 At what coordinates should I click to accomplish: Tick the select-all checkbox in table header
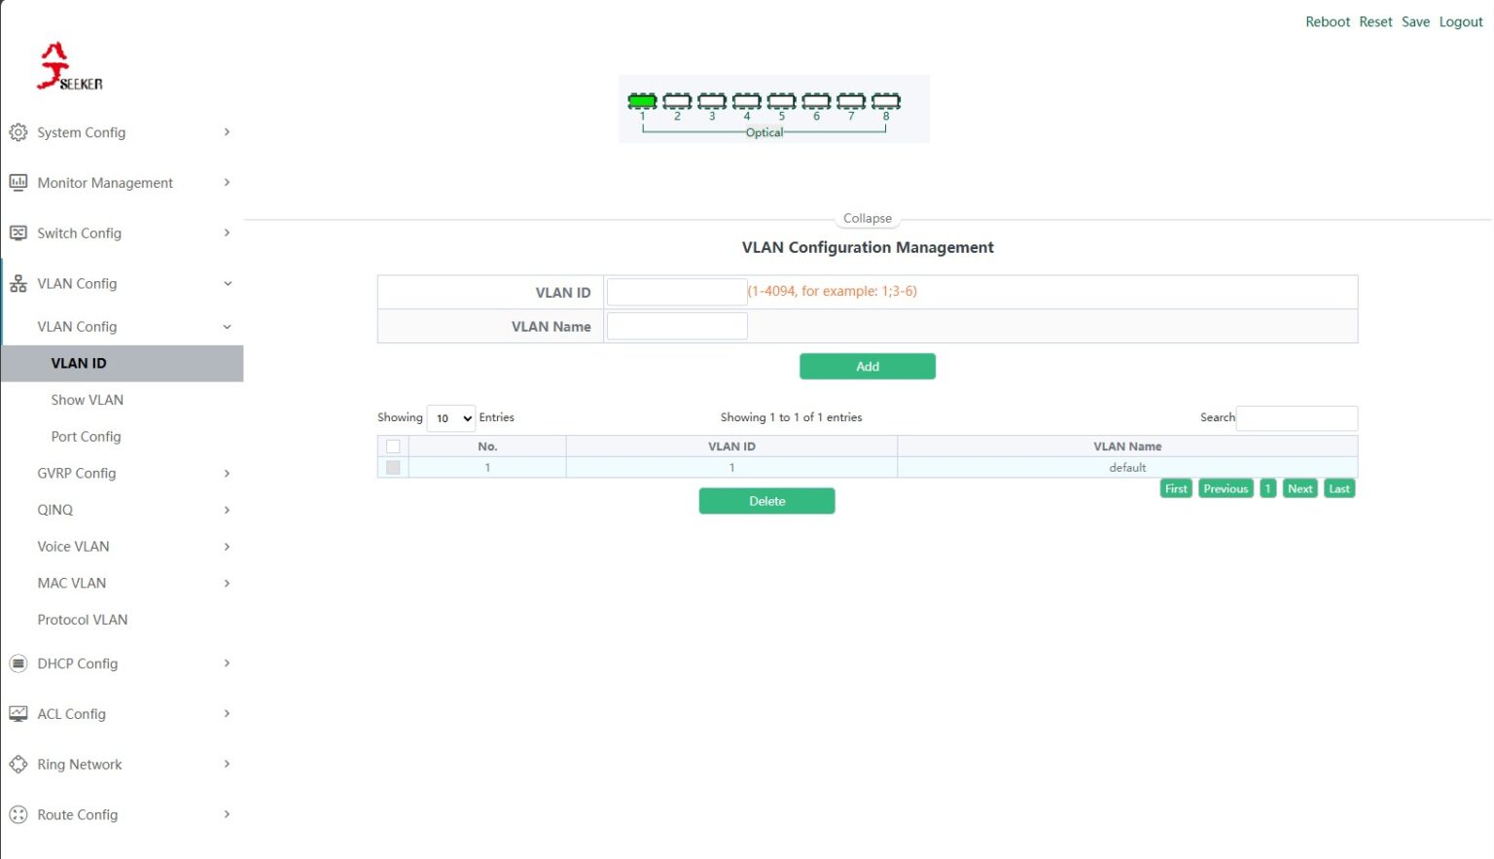[x=393, y=447]
